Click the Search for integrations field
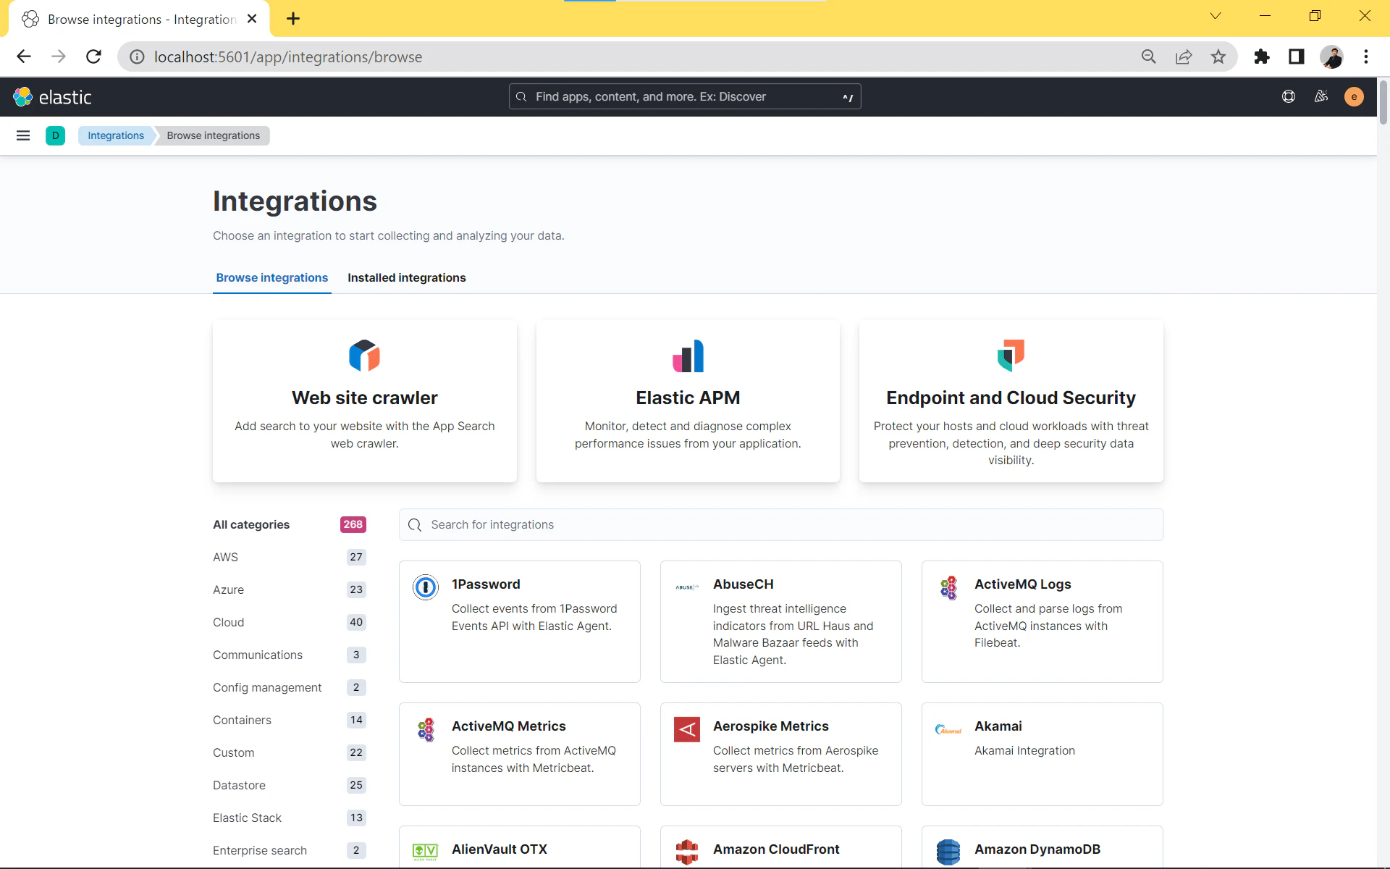This screenshot has width=1390, height=869. pyautogui.click(x=780, y=524)
